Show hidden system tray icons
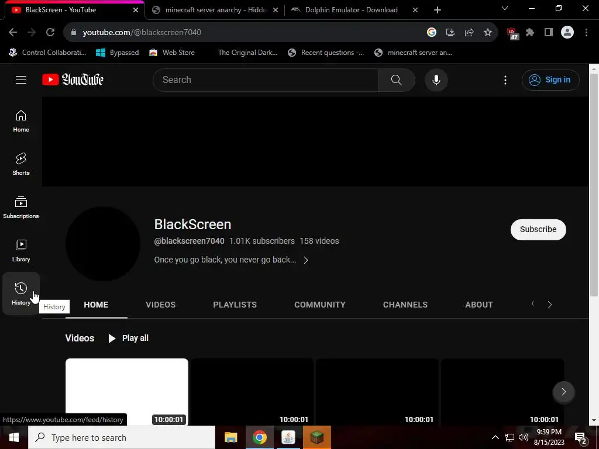The height and width of the screenshot is (449, 599). coord(495,437)
